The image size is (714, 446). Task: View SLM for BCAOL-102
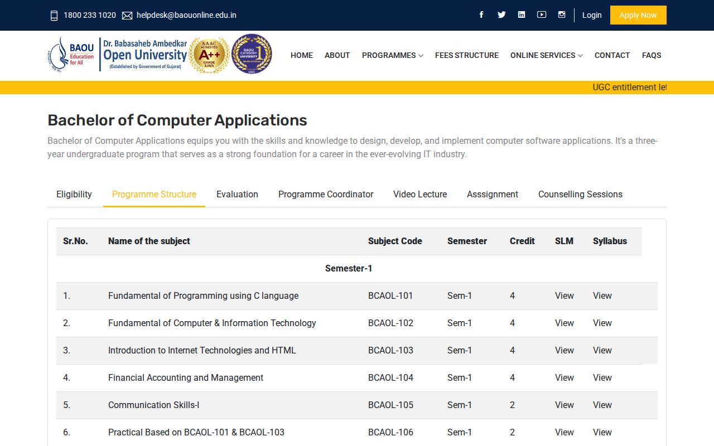565,323
